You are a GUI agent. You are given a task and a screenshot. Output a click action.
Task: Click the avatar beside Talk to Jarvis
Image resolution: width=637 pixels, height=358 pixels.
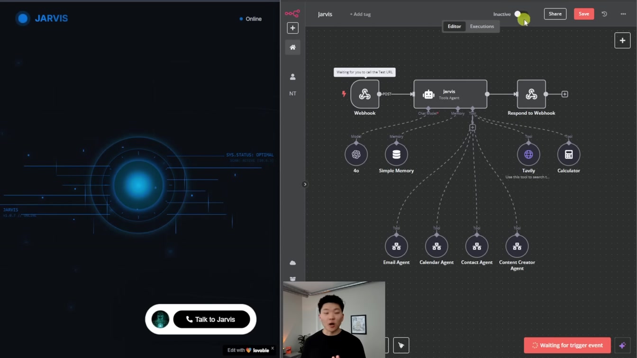(x=160, y=319)
